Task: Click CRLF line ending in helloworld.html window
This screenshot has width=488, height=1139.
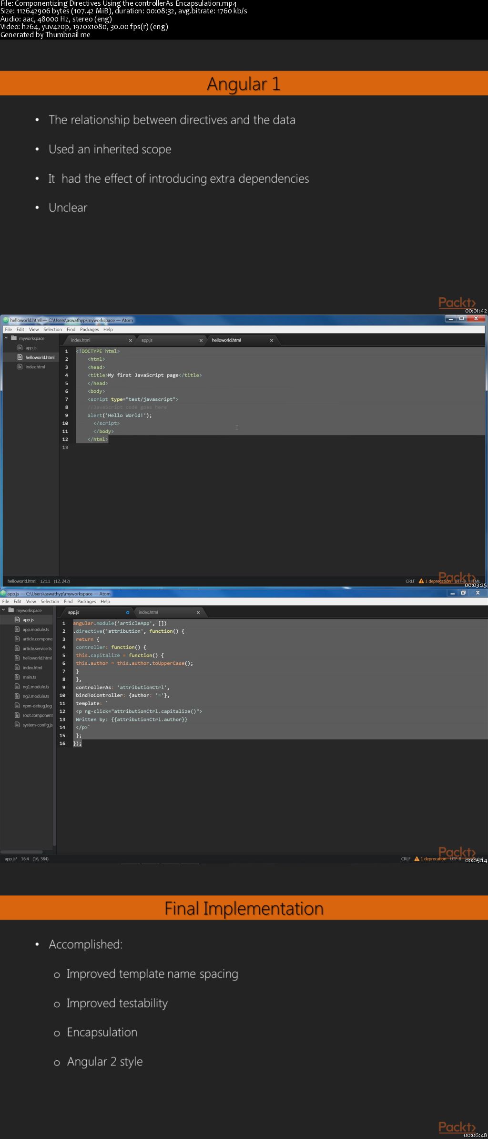Action: [410, 581]
